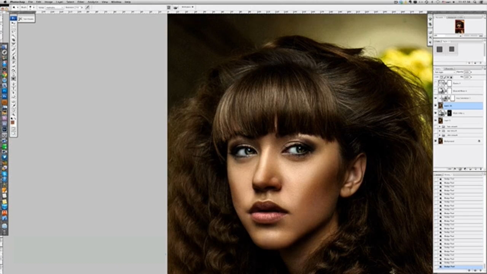487x274 pixels.
Task: Enable airbrush in the options bar
Action: point(88,7)
